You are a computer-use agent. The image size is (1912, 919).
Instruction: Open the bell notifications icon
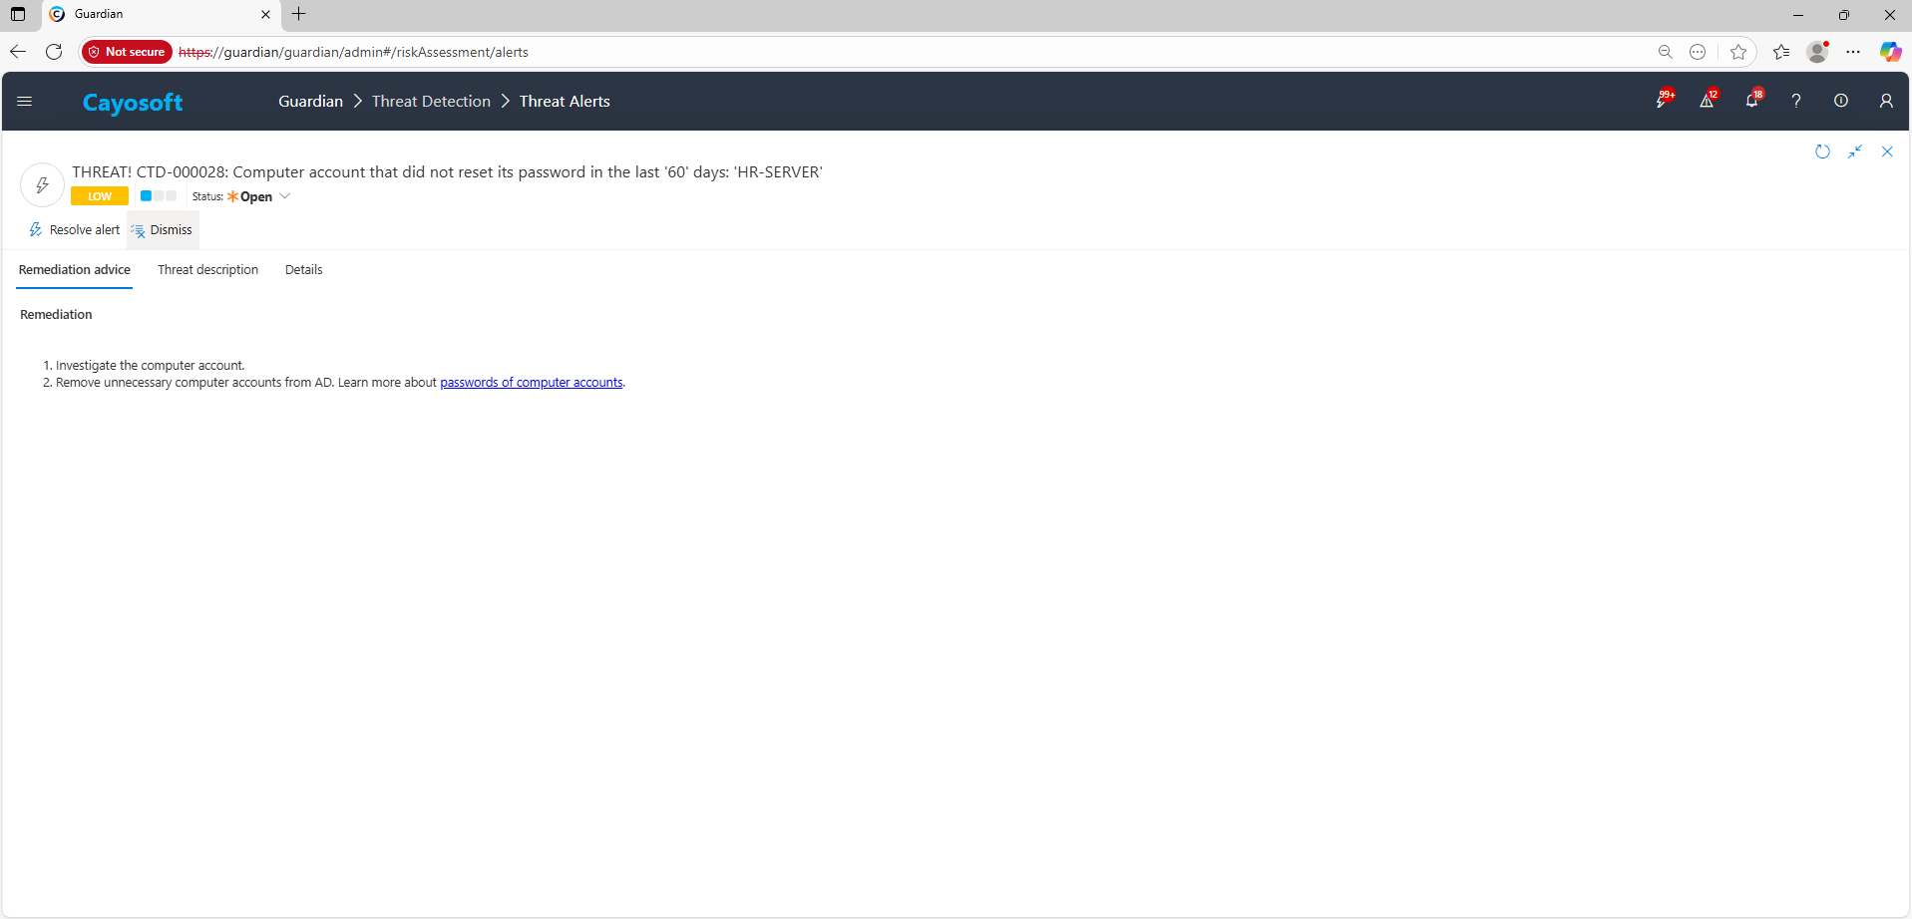click(1751, 101)
